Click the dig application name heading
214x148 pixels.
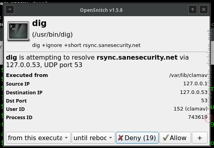point(39,23)
